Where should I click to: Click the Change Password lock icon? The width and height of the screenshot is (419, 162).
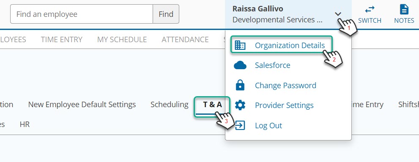click(x=240, y=85)
